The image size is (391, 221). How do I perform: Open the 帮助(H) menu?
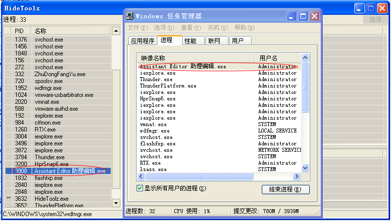(x=244, y=27)
